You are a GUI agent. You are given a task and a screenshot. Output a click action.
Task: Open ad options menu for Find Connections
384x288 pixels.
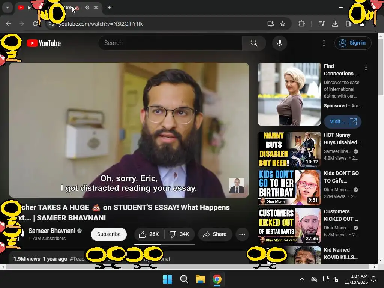pos(366,67)
